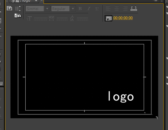
Task: Click the font size icon
Action: pyautogui.click(x=29, y=18)
